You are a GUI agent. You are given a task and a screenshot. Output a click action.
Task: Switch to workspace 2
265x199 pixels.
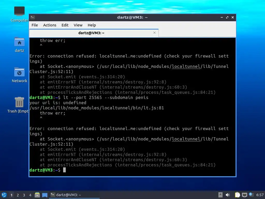pos(18,195)
